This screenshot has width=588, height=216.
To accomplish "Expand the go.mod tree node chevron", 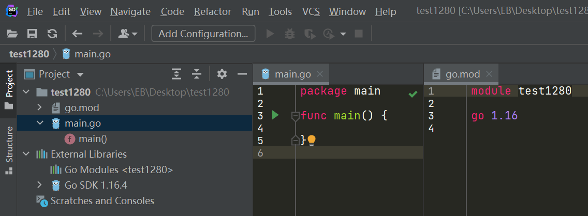I will pos(39,108).
